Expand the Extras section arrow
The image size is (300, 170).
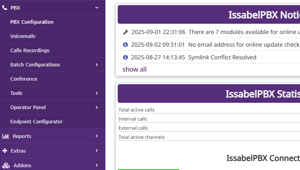coord(97,151)
